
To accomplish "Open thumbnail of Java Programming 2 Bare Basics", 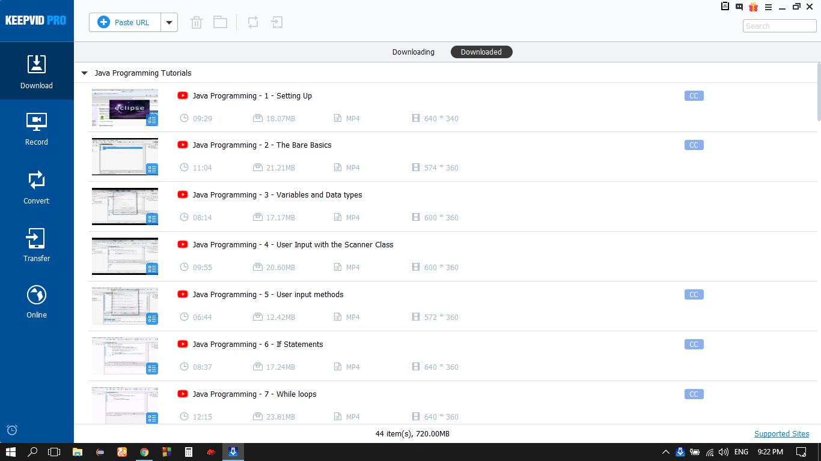I will [x=125, y=157].
